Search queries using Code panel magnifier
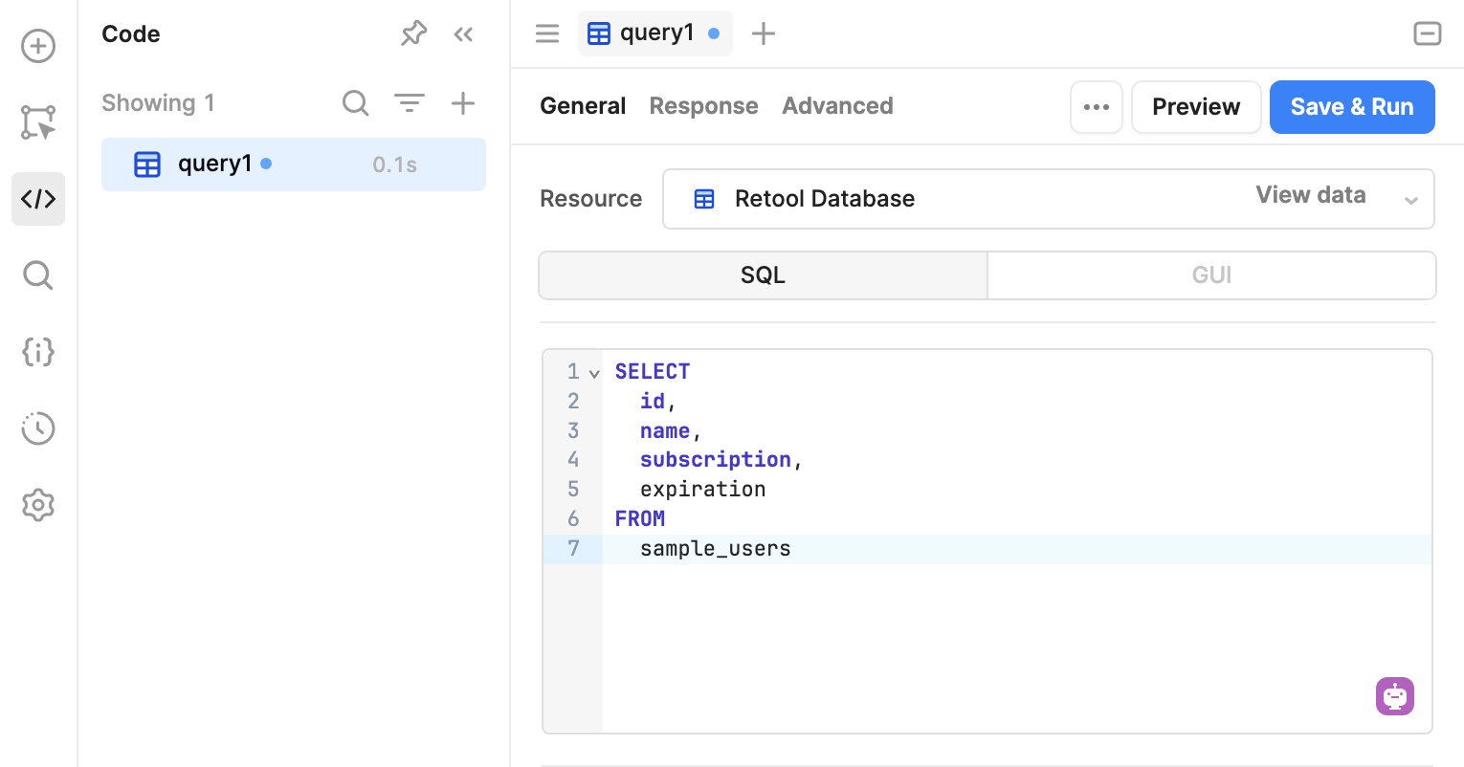Image resolution: width=1464 pixels, height=767 pixels. [x=356, y=103]
